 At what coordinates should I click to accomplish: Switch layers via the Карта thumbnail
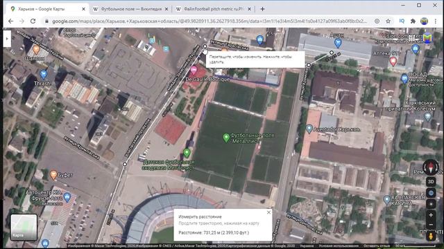point(24,228)
